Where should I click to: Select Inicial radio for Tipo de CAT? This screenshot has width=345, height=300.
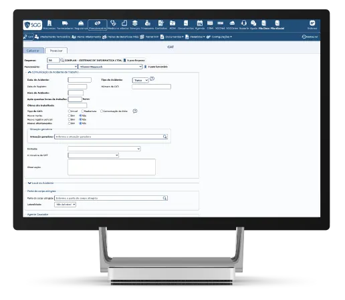70,111
